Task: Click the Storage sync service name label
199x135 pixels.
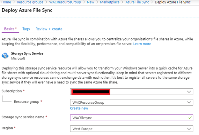Action: 23,117
